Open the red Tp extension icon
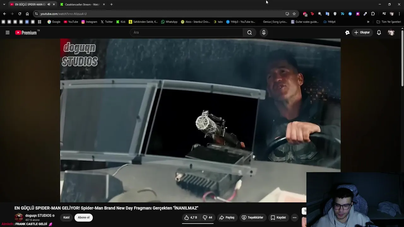 pyautogui.click(x=312, y=14)
